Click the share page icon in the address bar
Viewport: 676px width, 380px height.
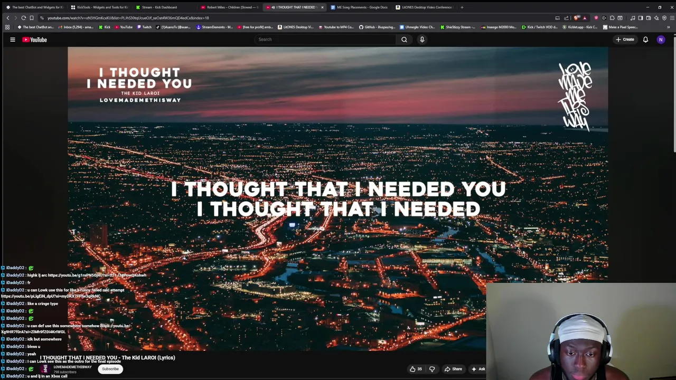coord(566,18)
